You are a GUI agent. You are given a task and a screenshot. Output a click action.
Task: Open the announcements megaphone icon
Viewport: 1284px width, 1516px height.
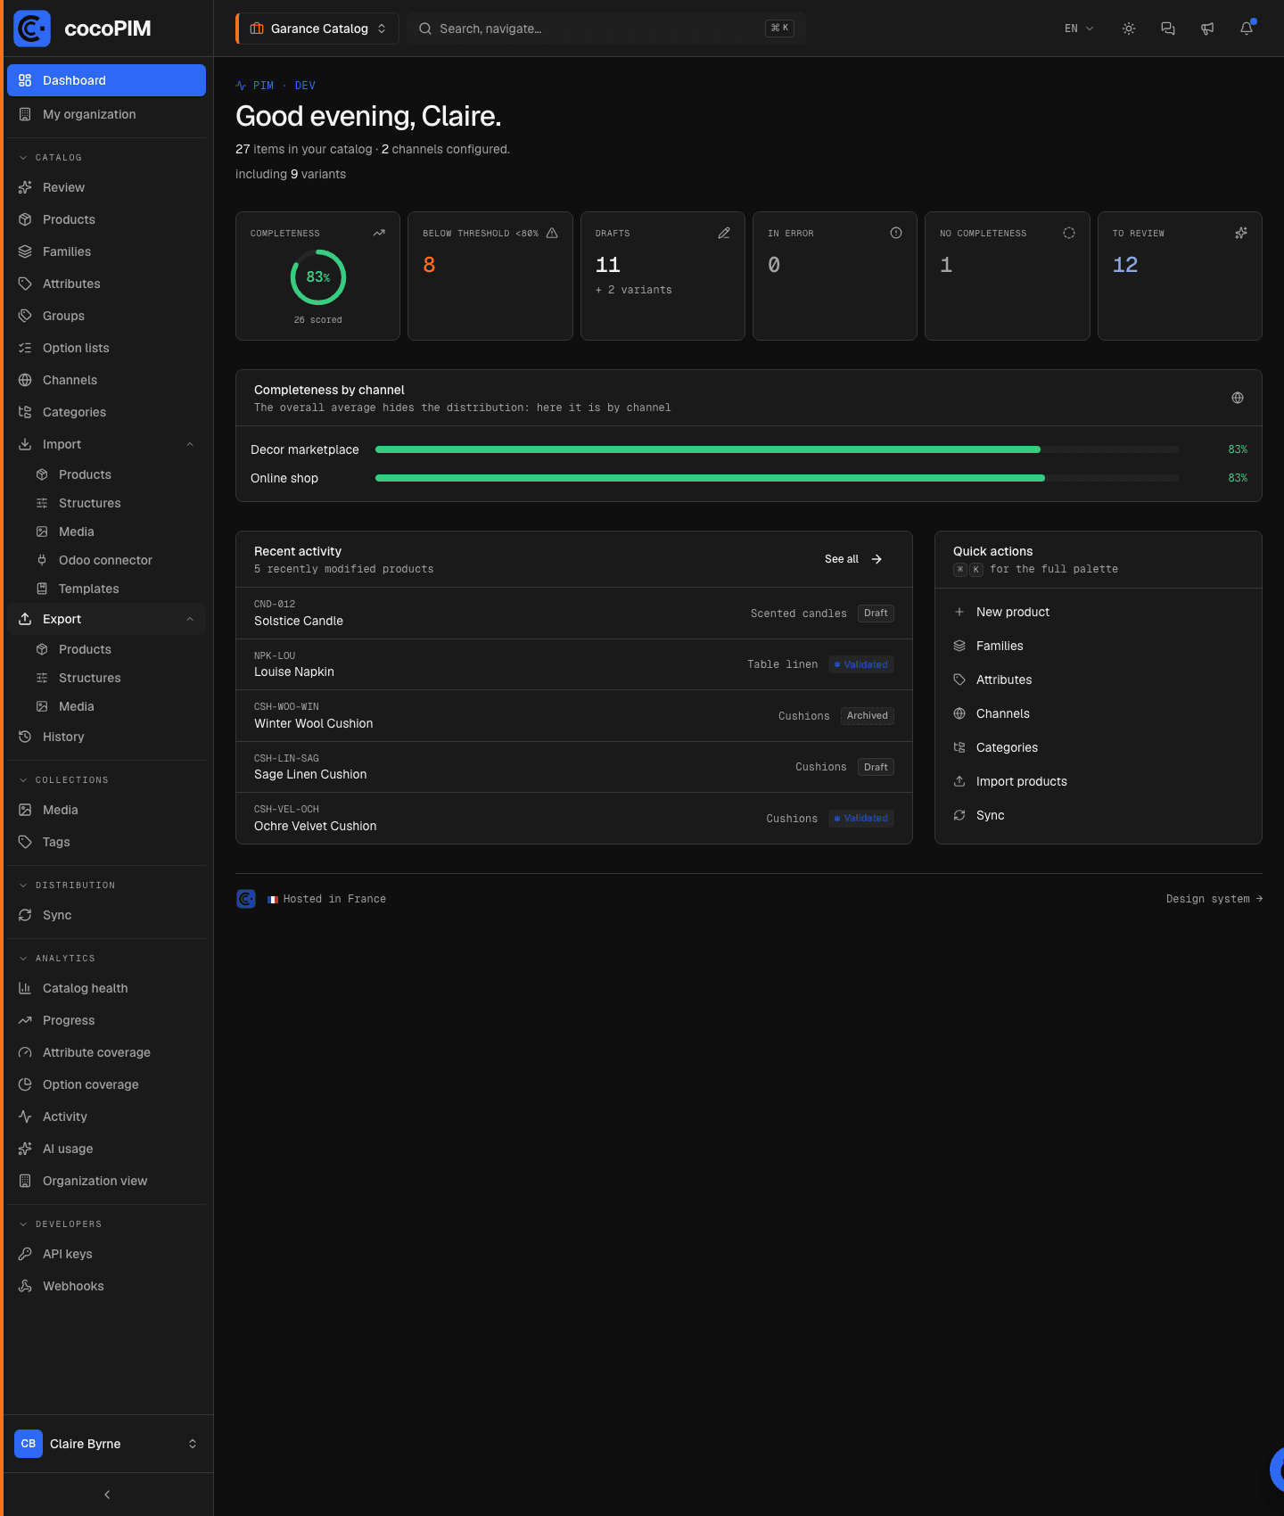(x=1207, y=29)
